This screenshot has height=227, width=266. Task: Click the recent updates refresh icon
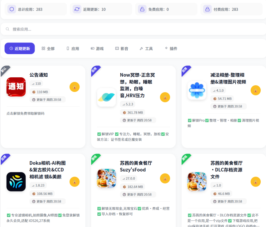click(77, 9)
